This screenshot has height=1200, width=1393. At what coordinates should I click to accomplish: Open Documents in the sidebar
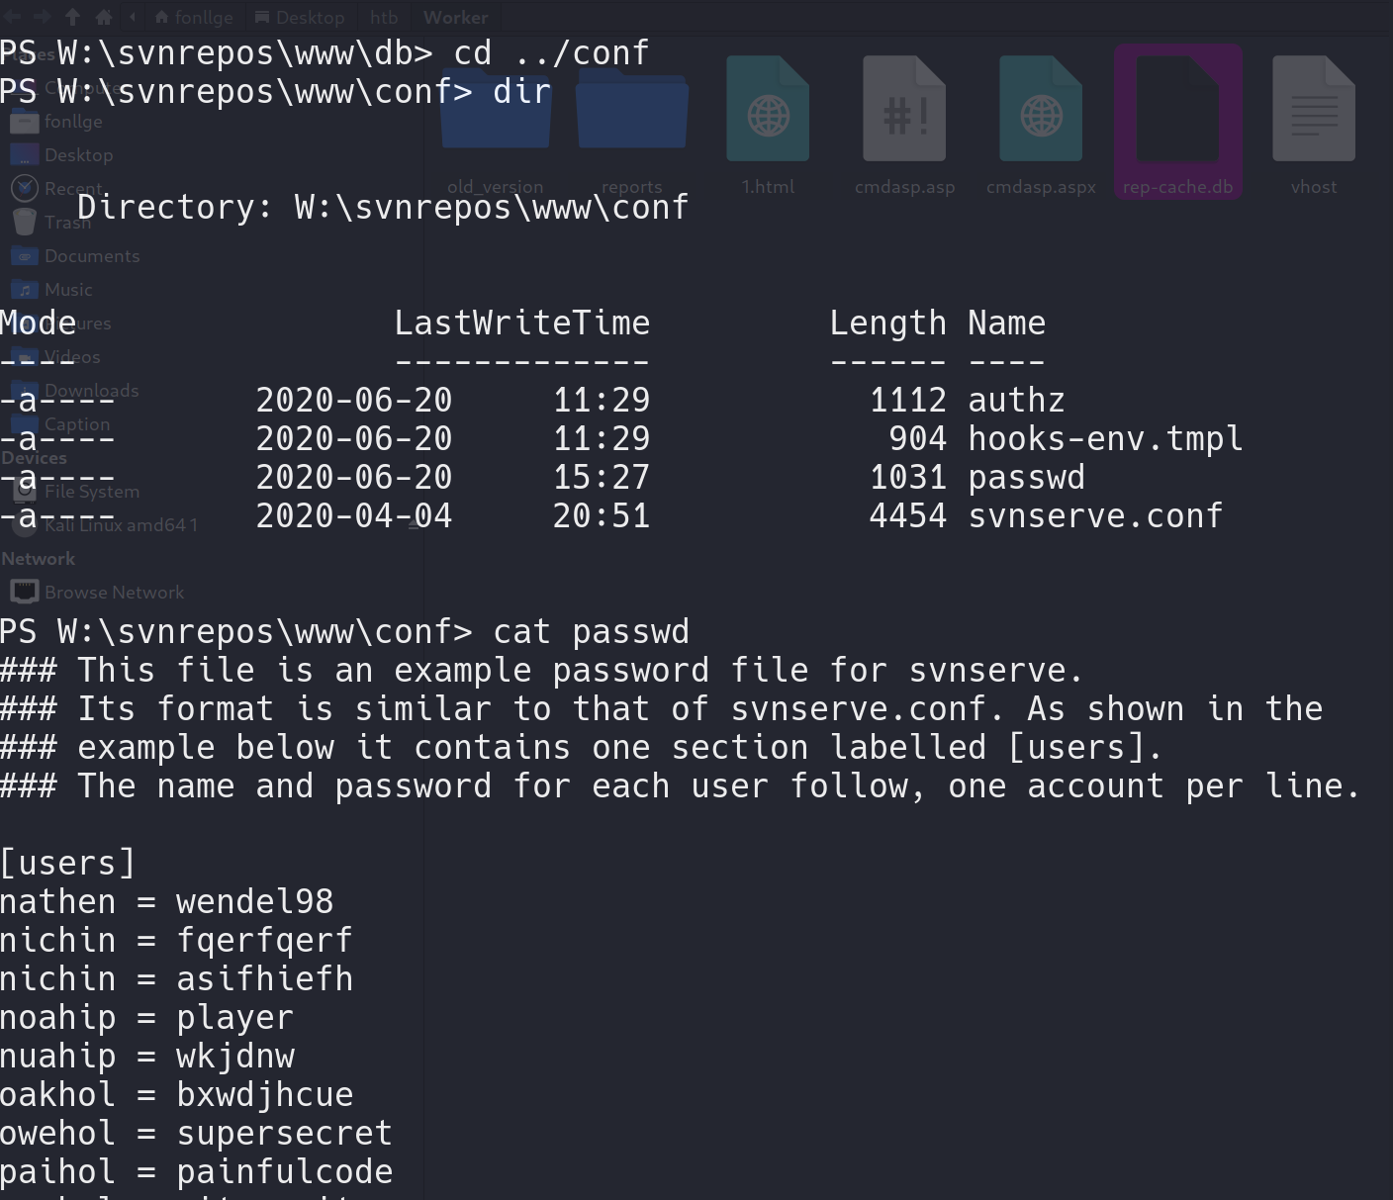click(x=92, y=256)
